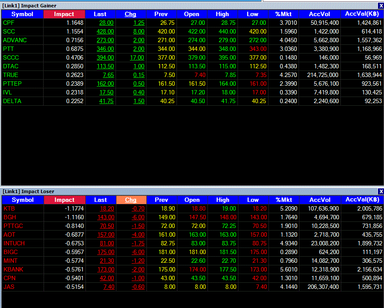Click KBANK AccVal 2,156,634
384x308 pixels.
pos(370,270)
